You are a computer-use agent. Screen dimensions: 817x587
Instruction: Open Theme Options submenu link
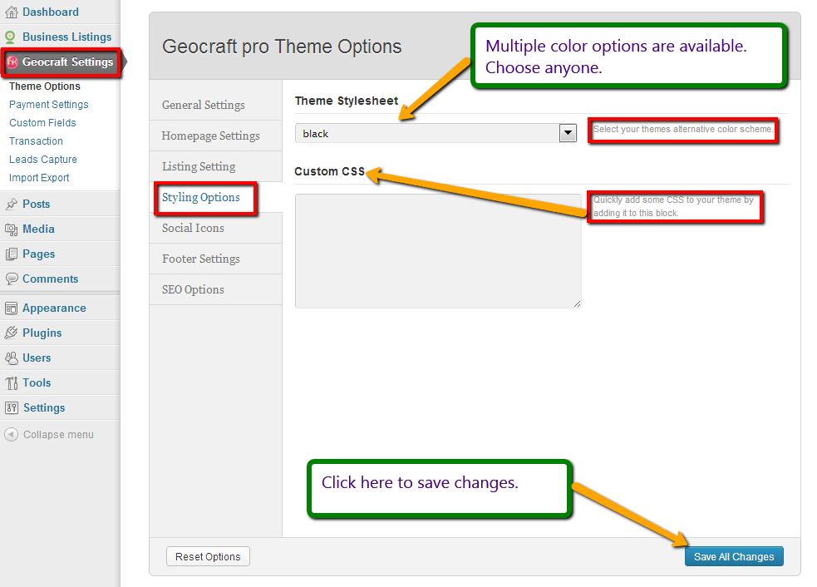(45, 86)
